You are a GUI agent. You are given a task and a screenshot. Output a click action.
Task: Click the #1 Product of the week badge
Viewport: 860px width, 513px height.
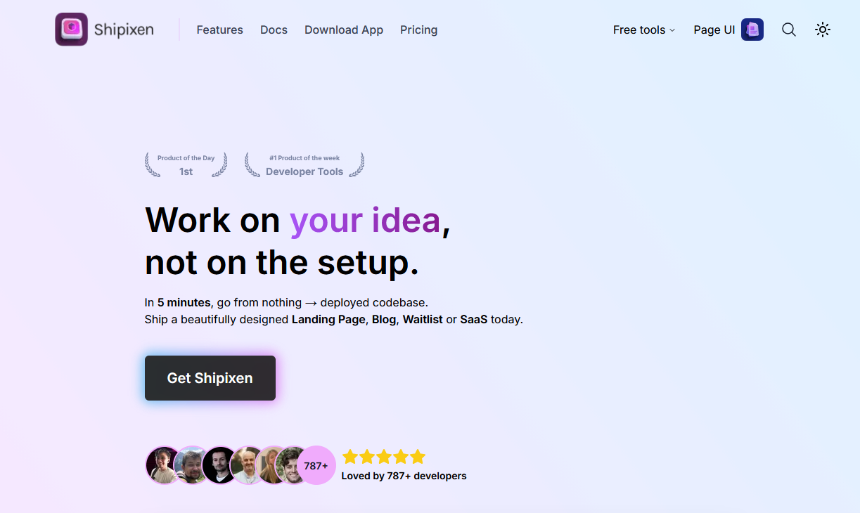point(304,165)
